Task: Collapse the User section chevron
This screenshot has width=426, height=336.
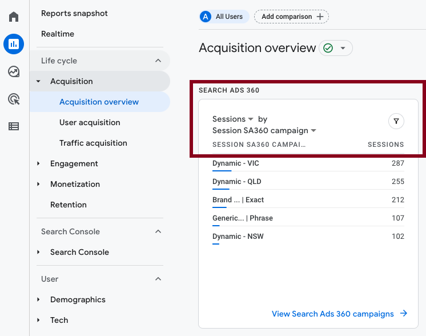Action: click(158, 279)
